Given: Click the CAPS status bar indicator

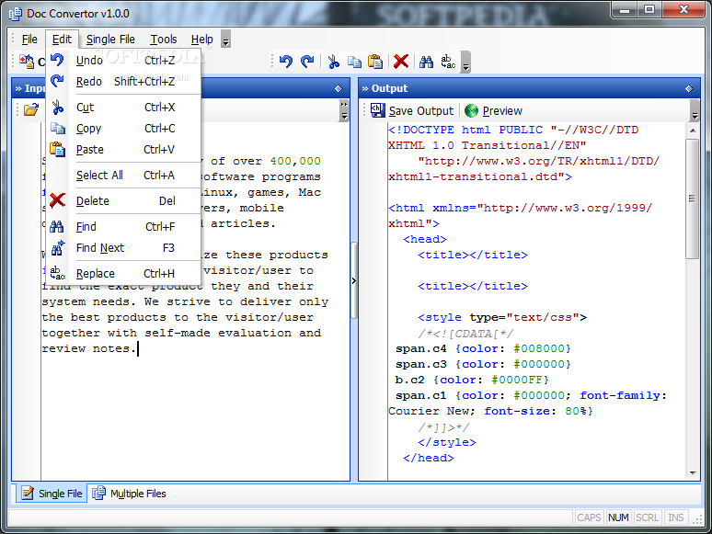Looking at the screenshot, I should coord(589,517).
